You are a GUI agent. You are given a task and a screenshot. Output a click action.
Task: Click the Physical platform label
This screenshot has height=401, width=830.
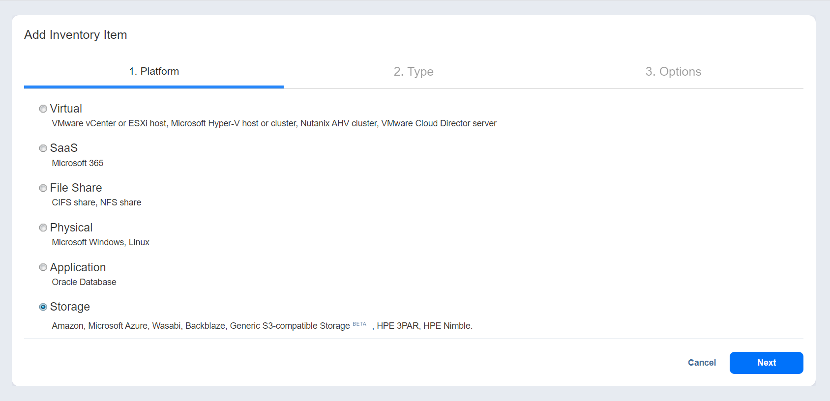(71, 228)
